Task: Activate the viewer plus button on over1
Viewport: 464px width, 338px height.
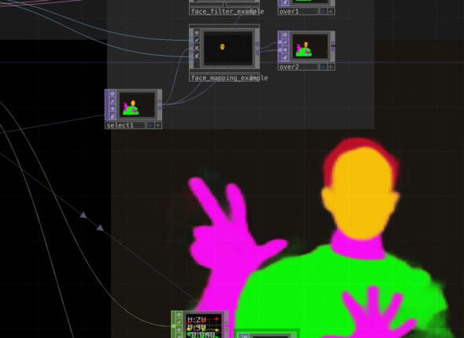Action: 331,12
